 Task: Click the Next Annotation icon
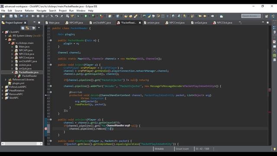[185, 16]
